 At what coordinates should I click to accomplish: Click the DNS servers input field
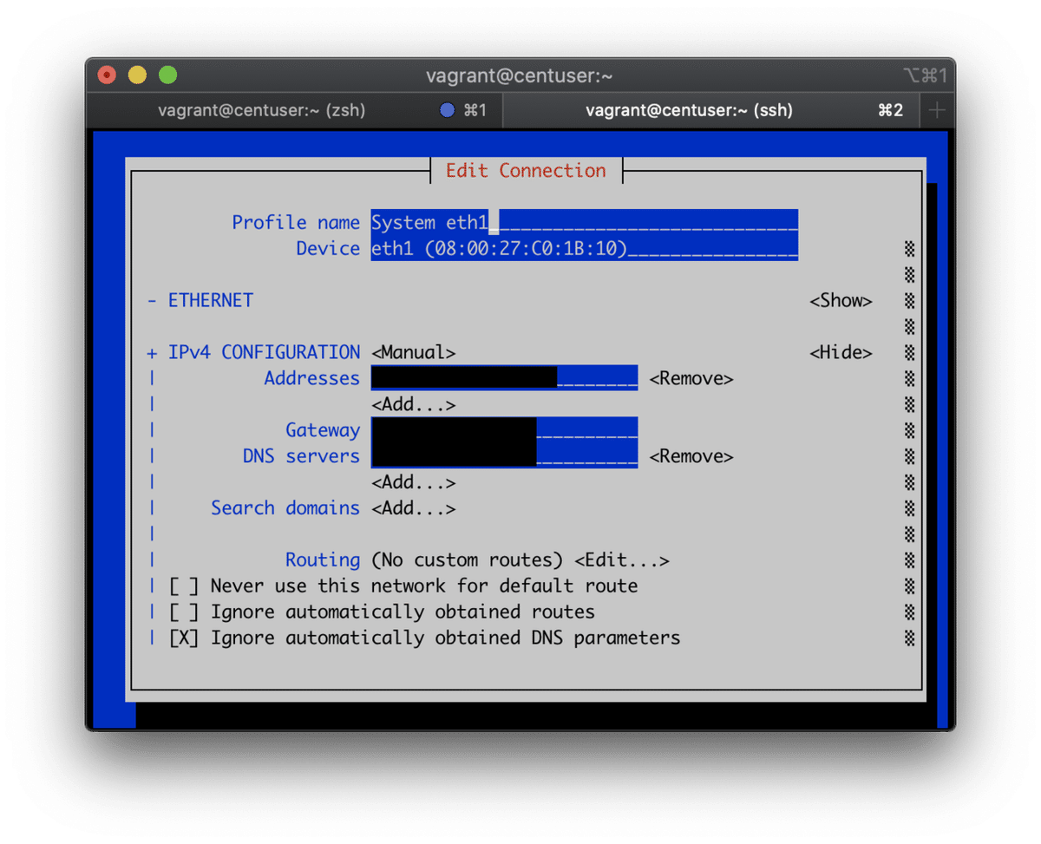[504, 456]
